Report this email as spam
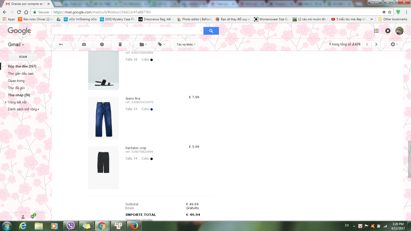 click(x=102, y=44)
